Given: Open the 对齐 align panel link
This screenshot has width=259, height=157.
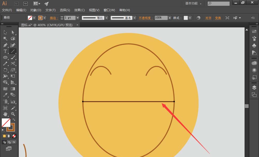Looking at the screenshot, I should click(x=208, y=18).
